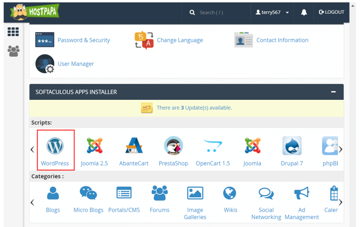
Task: Launch the AbanteCart installer
Action: pos(133,150)
